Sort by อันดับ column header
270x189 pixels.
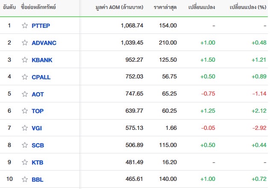(x=9, y=7)
